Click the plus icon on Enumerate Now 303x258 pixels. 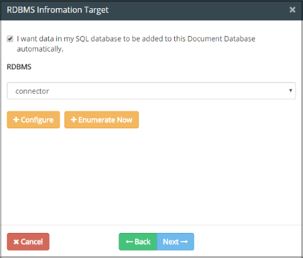[74, 119]
